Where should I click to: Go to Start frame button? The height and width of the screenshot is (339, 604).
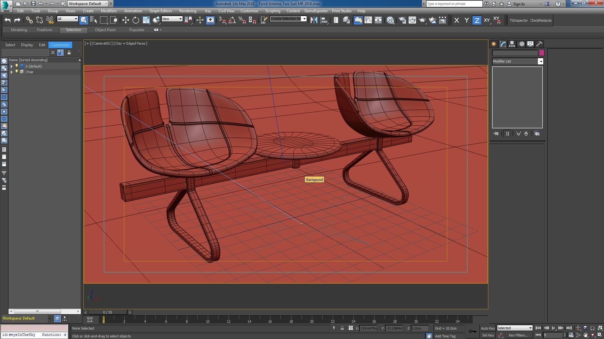538,328
